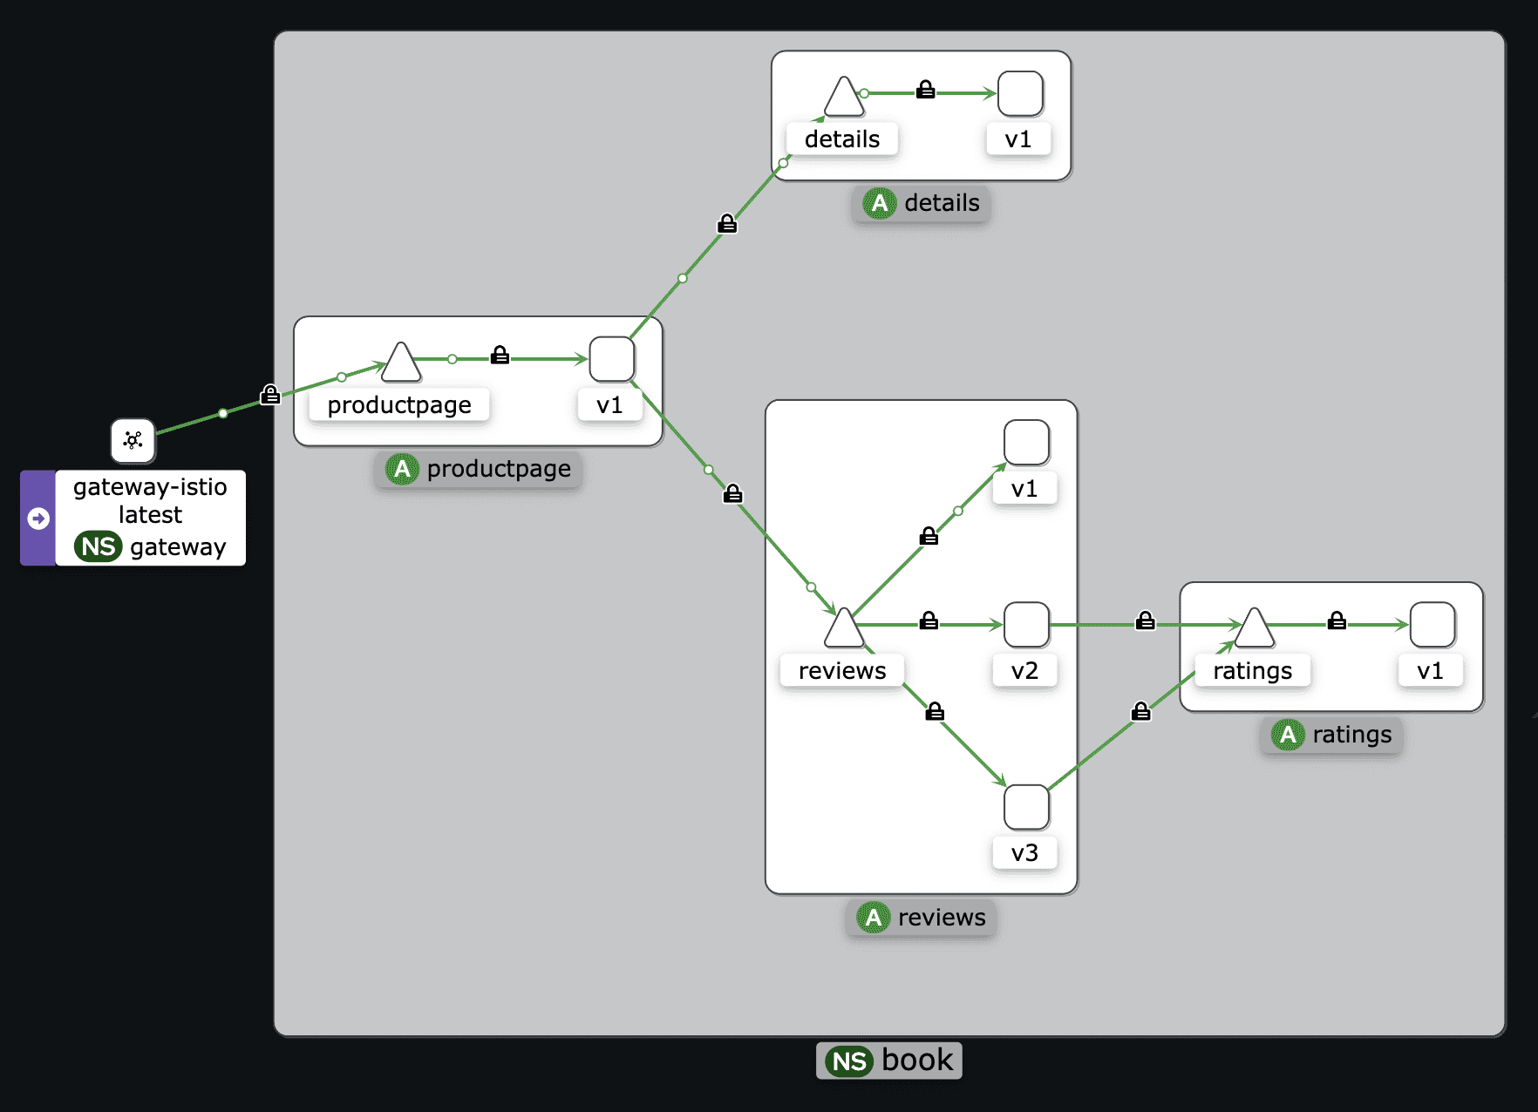The width and height of the screenshot is (1538, 1112).
Task: Click lock icon on reviews to v2 edge
Action: click(929, 620)
